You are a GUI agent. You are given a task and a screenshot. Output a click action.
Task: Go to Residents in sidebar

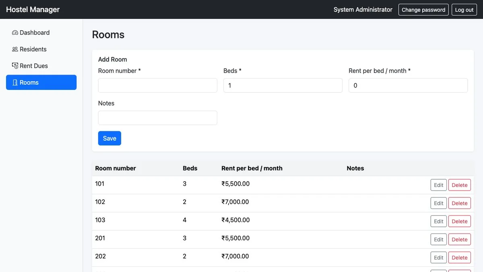41,49
